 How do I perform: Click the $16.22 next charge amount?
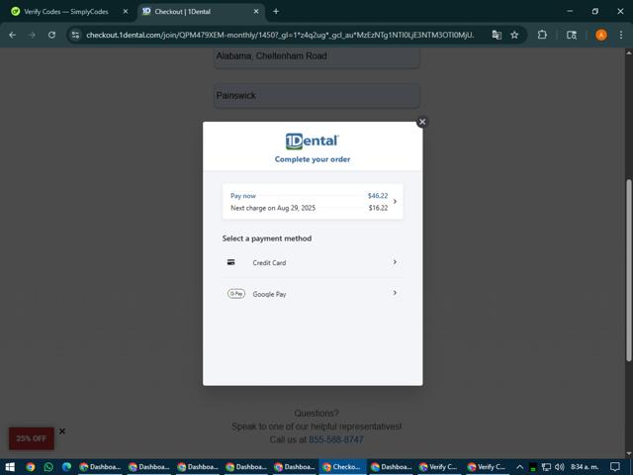point(378,208)
